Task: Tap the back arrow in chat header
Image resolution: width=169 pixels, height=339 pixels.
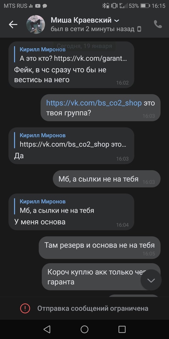Action: tap(13, 25)
